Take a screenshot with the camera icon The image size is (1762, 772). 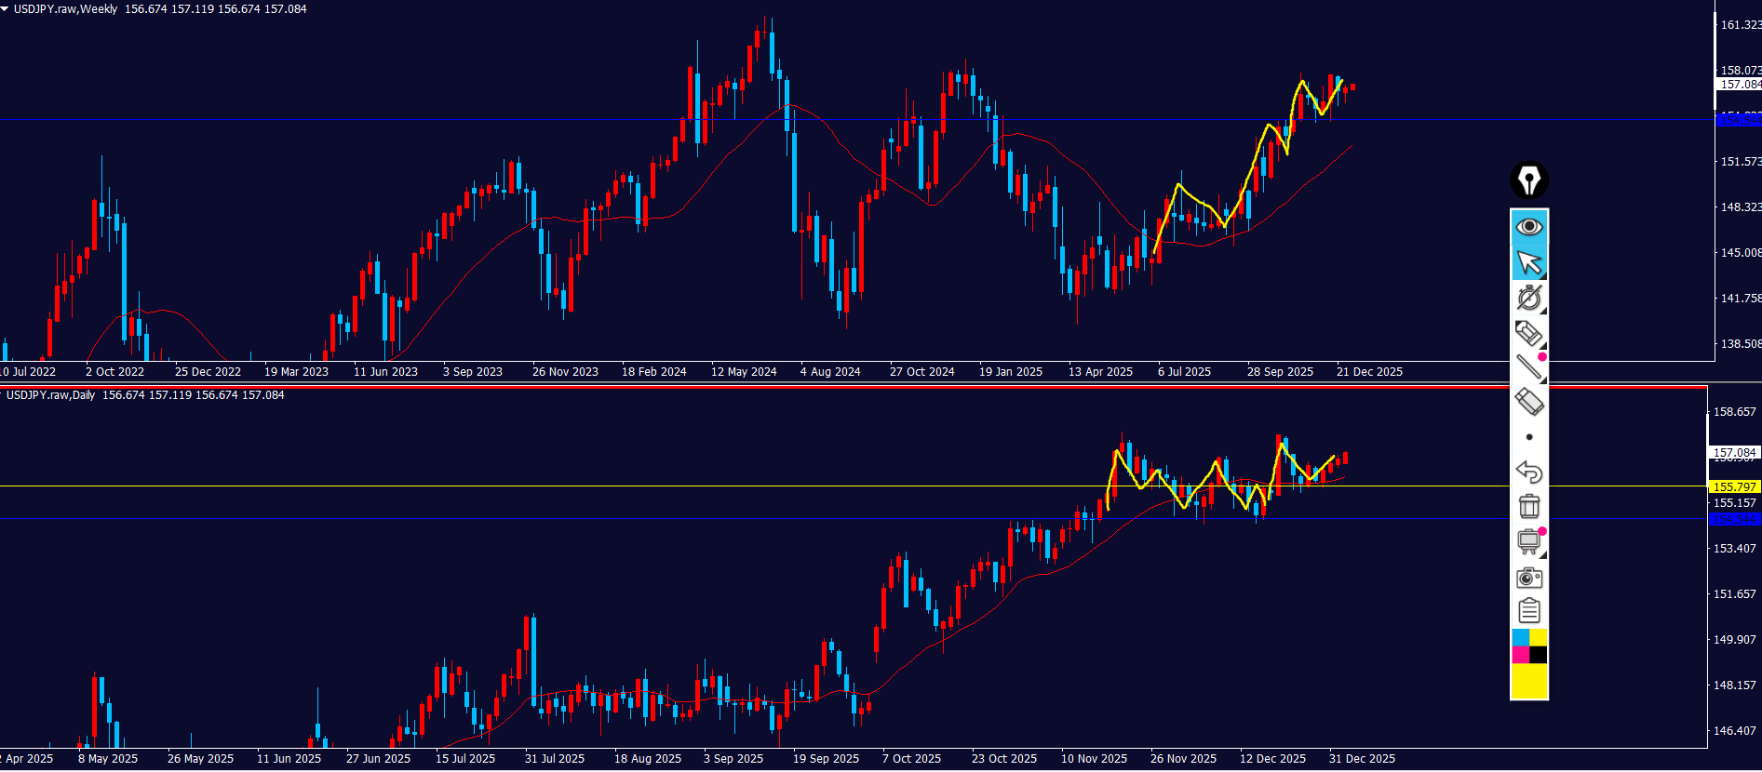[x=1528, y=578]
